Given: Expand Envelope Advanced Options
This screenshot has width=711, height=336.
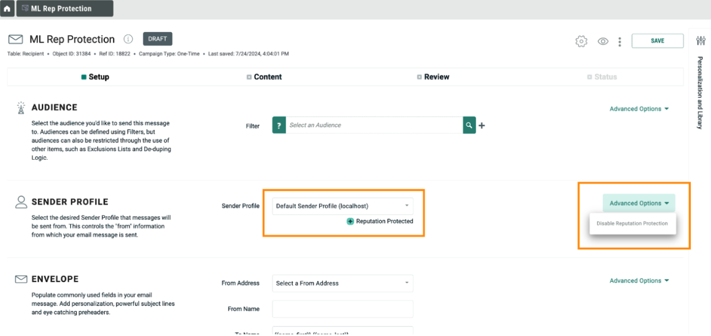Looking at the screenshot, I should [x=639, y=281].
